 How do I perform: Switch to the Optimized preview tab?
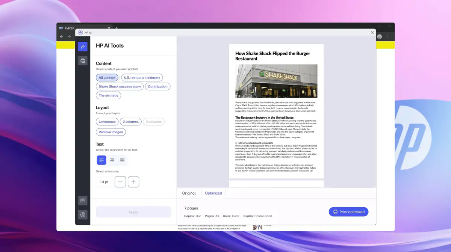pyautogui.click(x=213, y=193)
